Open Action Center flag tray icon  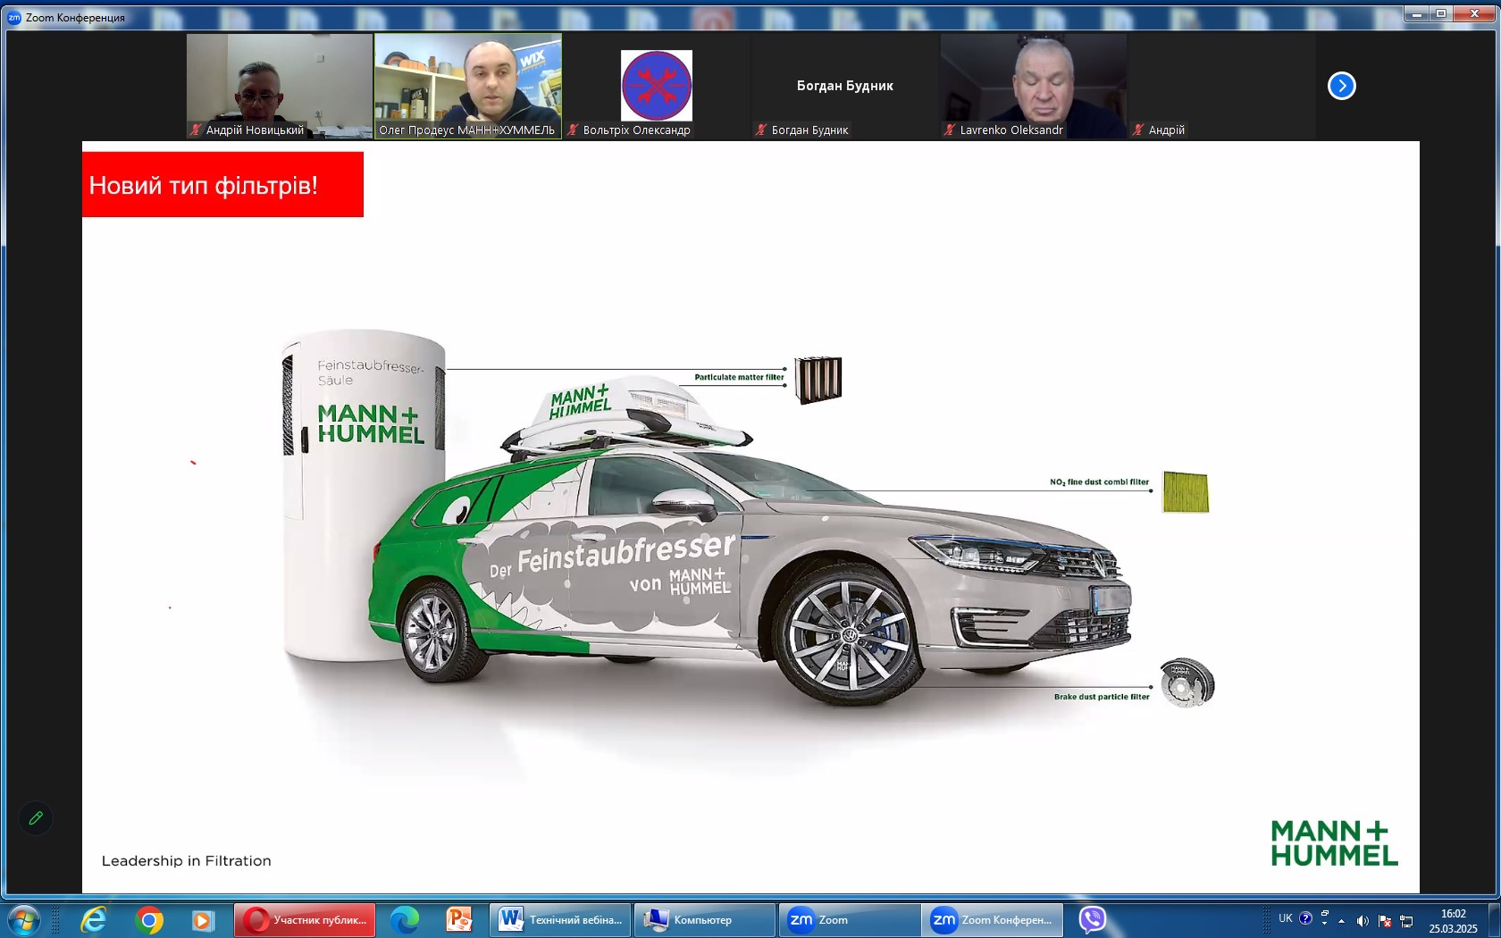1385,921
